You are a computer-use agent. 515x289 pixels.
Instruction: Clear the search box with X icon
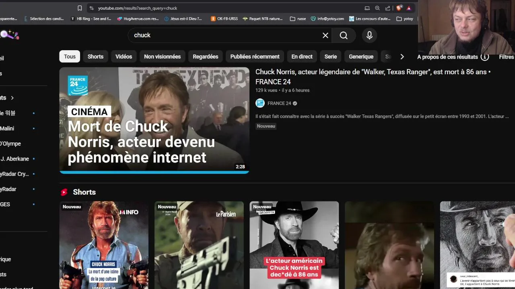tap(325, 35)
